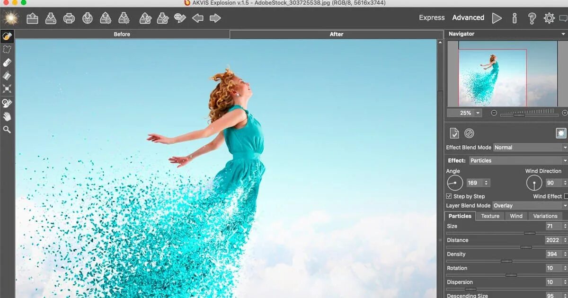The height and width of the screenshot is (298, 568).
Task: Open the Effect Blend Mode dropdown
Action: [x=530, y=148]
